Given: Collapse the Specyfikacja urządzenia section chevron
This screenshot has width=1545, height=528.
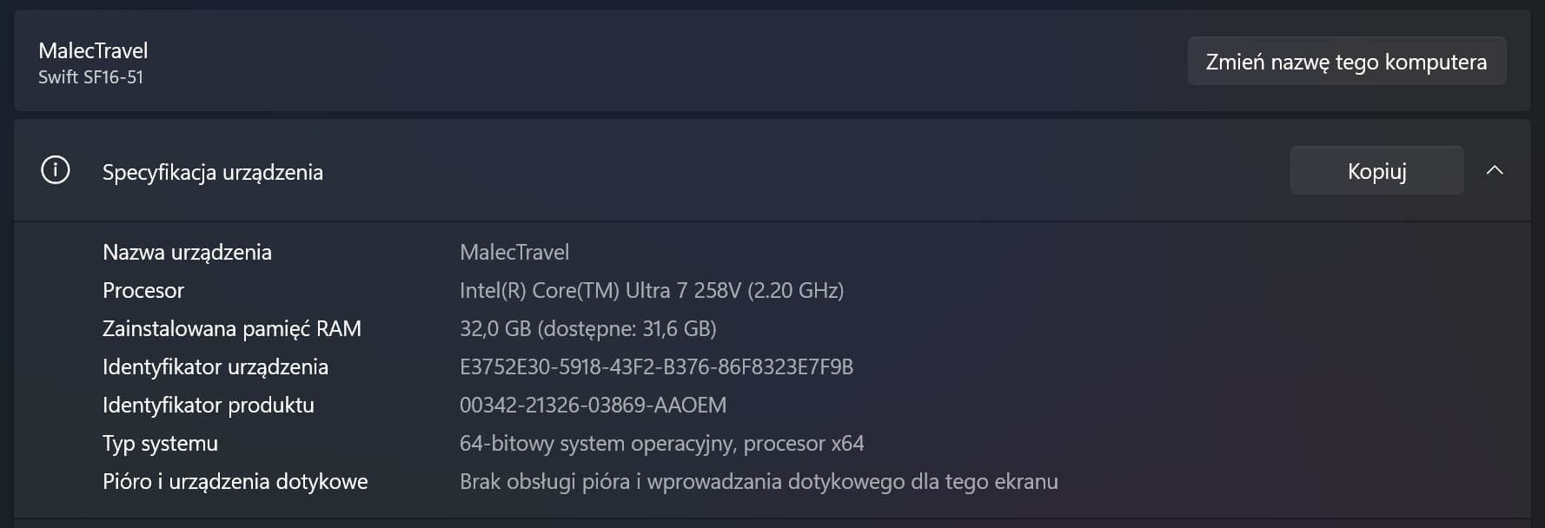Looking at the screenshot, I should pyautogui.click(x=1495, y=170).
